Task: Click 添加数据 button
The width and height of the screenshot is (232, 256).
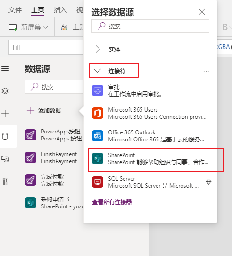Action: coord(44,110)
